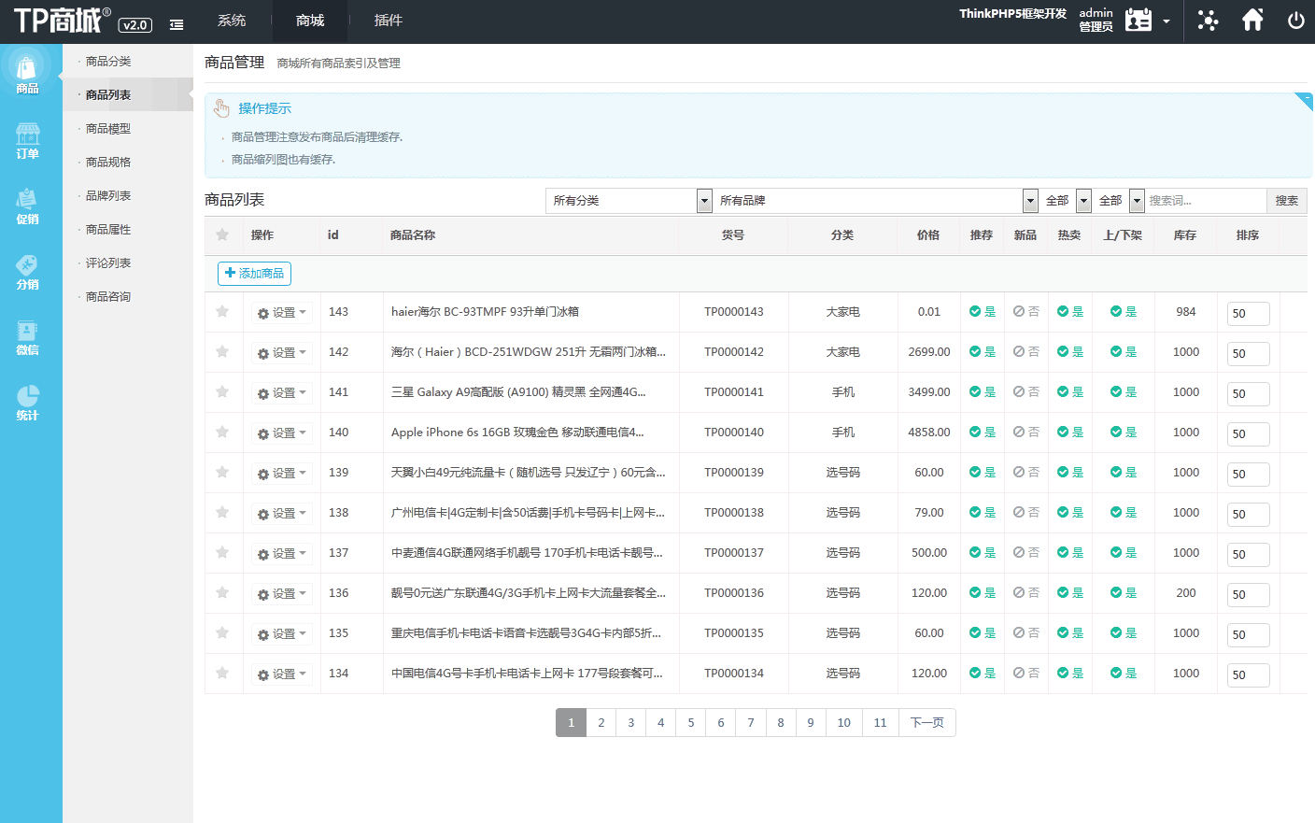Toggle 推荐 status for product 143
Viewport: 1315px width, 823px height.
982,312
